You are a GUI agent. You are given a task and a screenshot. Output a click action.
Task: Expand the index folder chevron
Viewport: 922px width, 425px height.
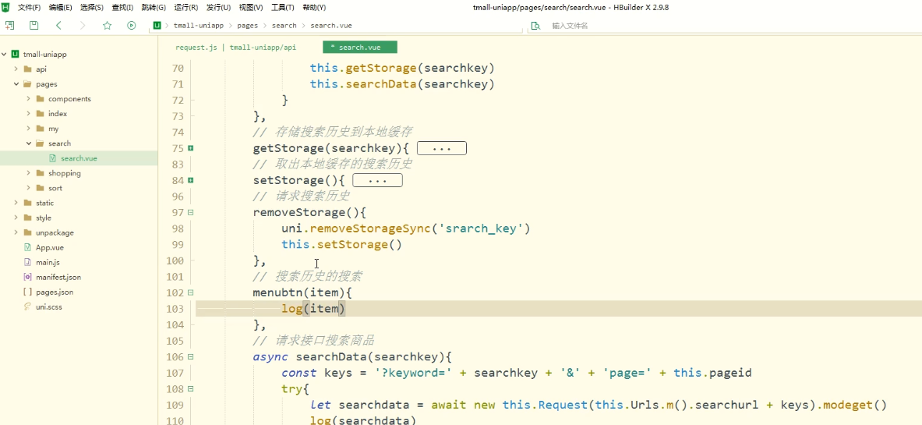point(28,114)
